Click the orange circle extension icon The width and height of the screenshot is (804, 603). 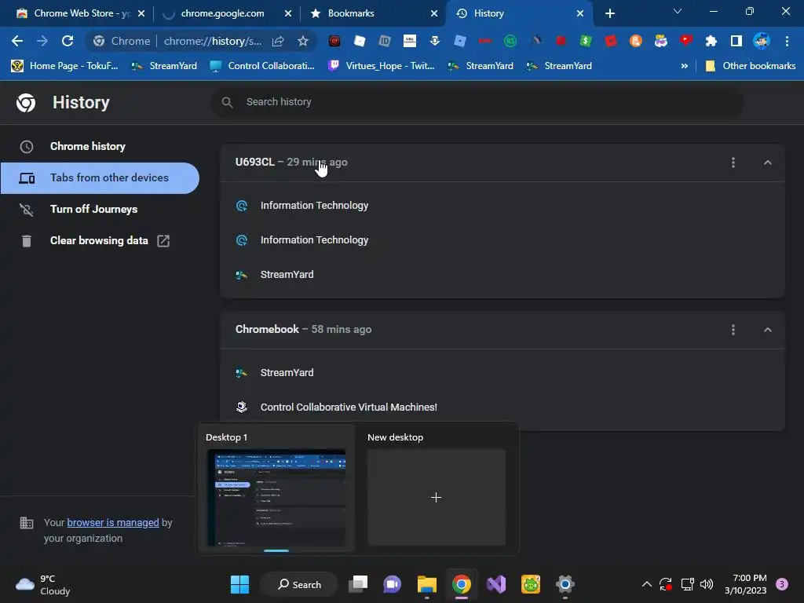[636, 41]
